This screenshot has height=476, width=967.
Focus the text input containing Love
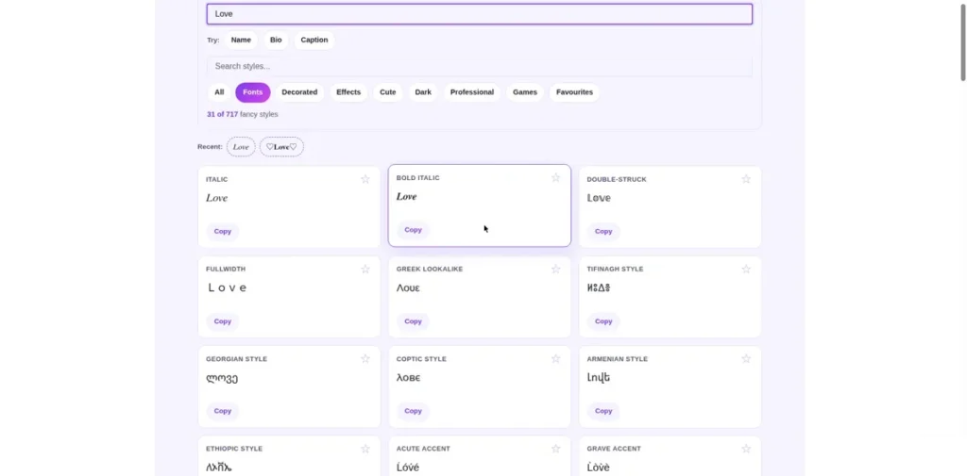pyautogui.click(x=479, y=14)
